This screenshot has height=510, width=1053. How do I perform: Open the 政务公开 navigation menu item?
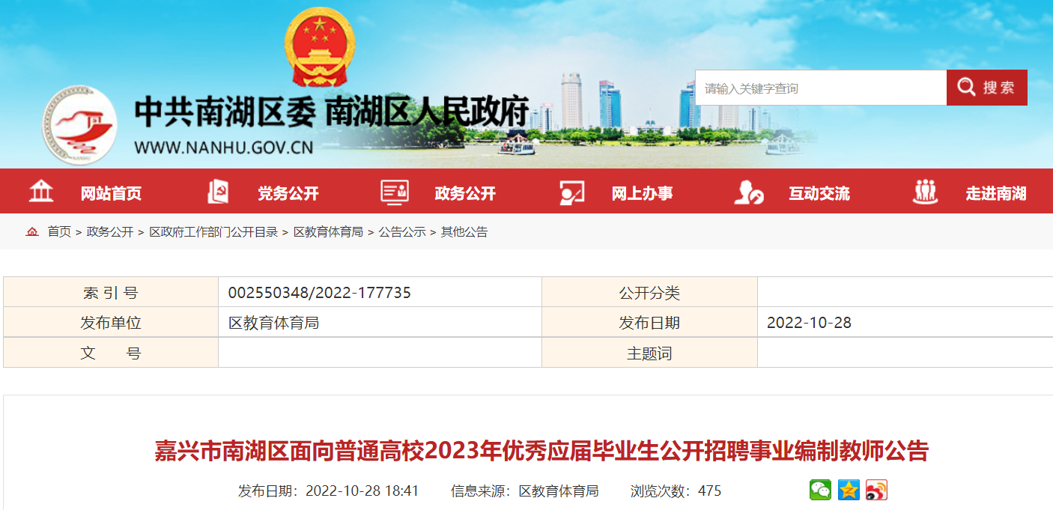coord(465,193)
